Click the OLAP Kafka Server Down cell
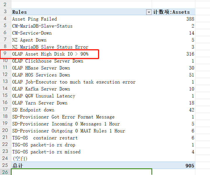 41,89
